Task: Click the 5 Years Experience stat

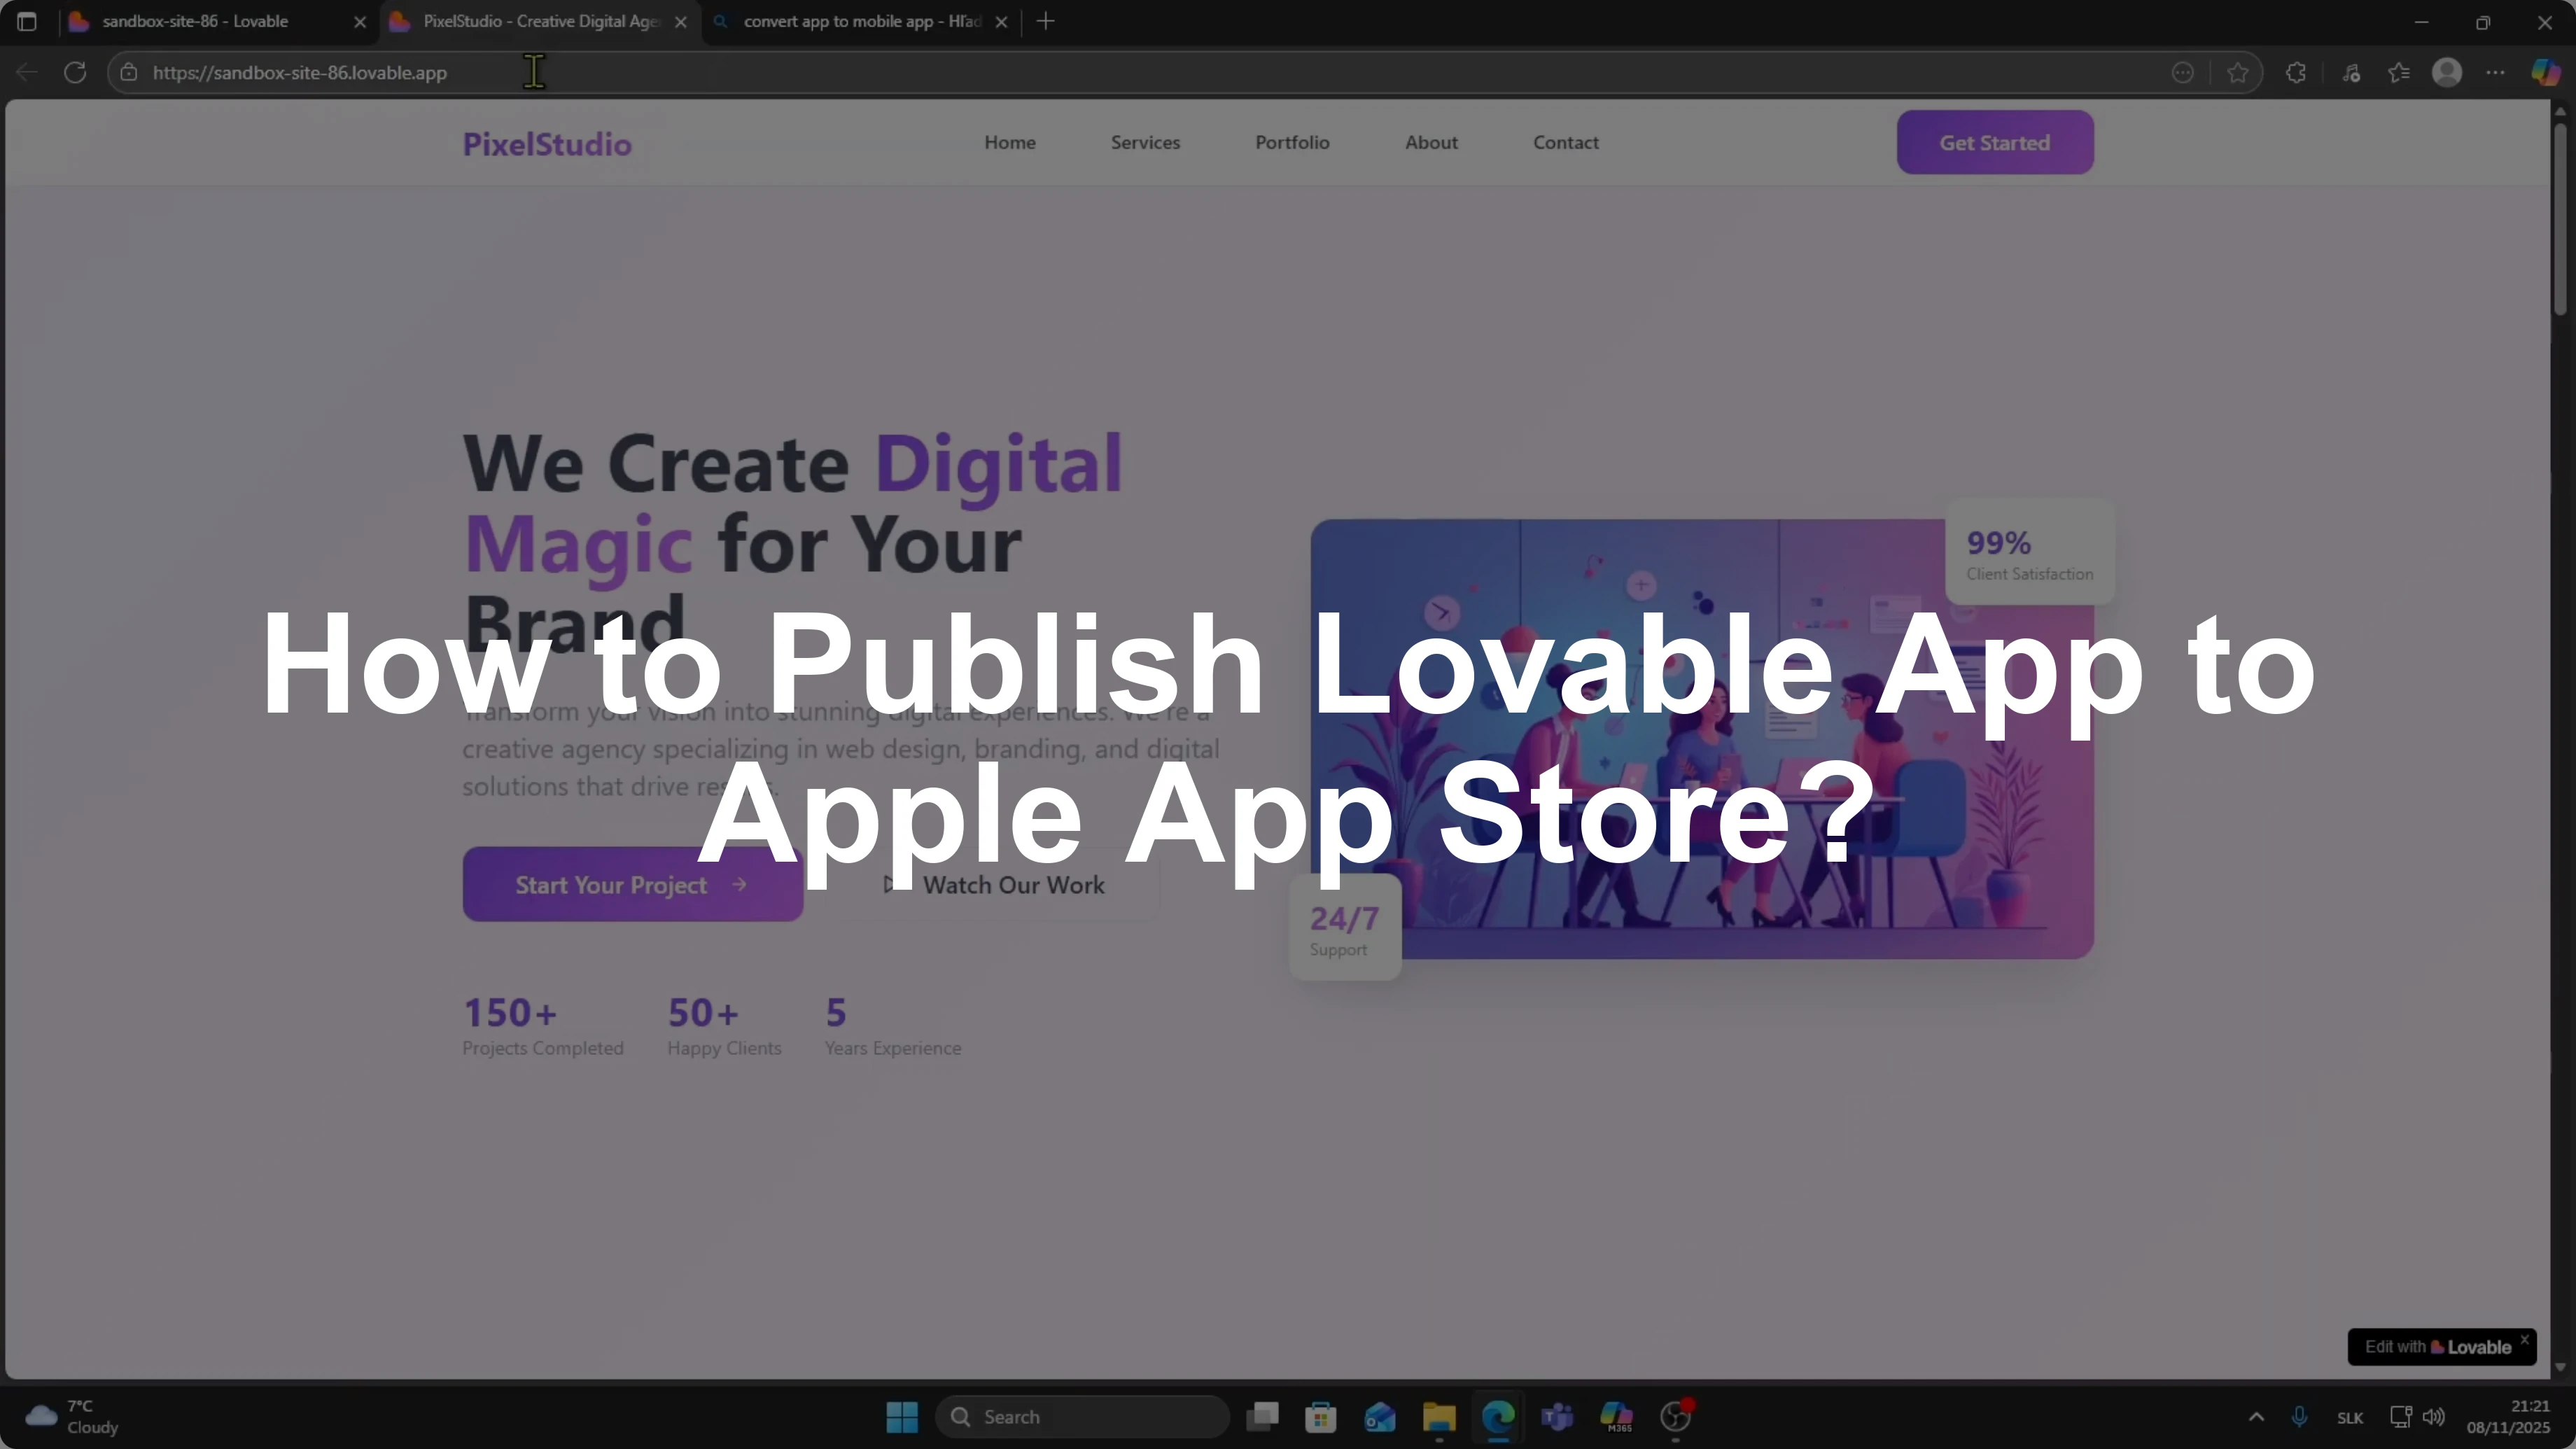Action: click(892, 1026)
